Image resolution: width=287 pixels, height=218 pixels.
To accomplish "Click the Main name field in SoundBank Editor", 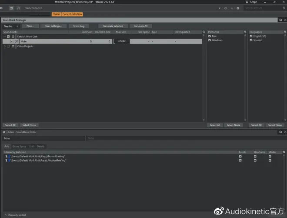I will (x=43, y=139).
